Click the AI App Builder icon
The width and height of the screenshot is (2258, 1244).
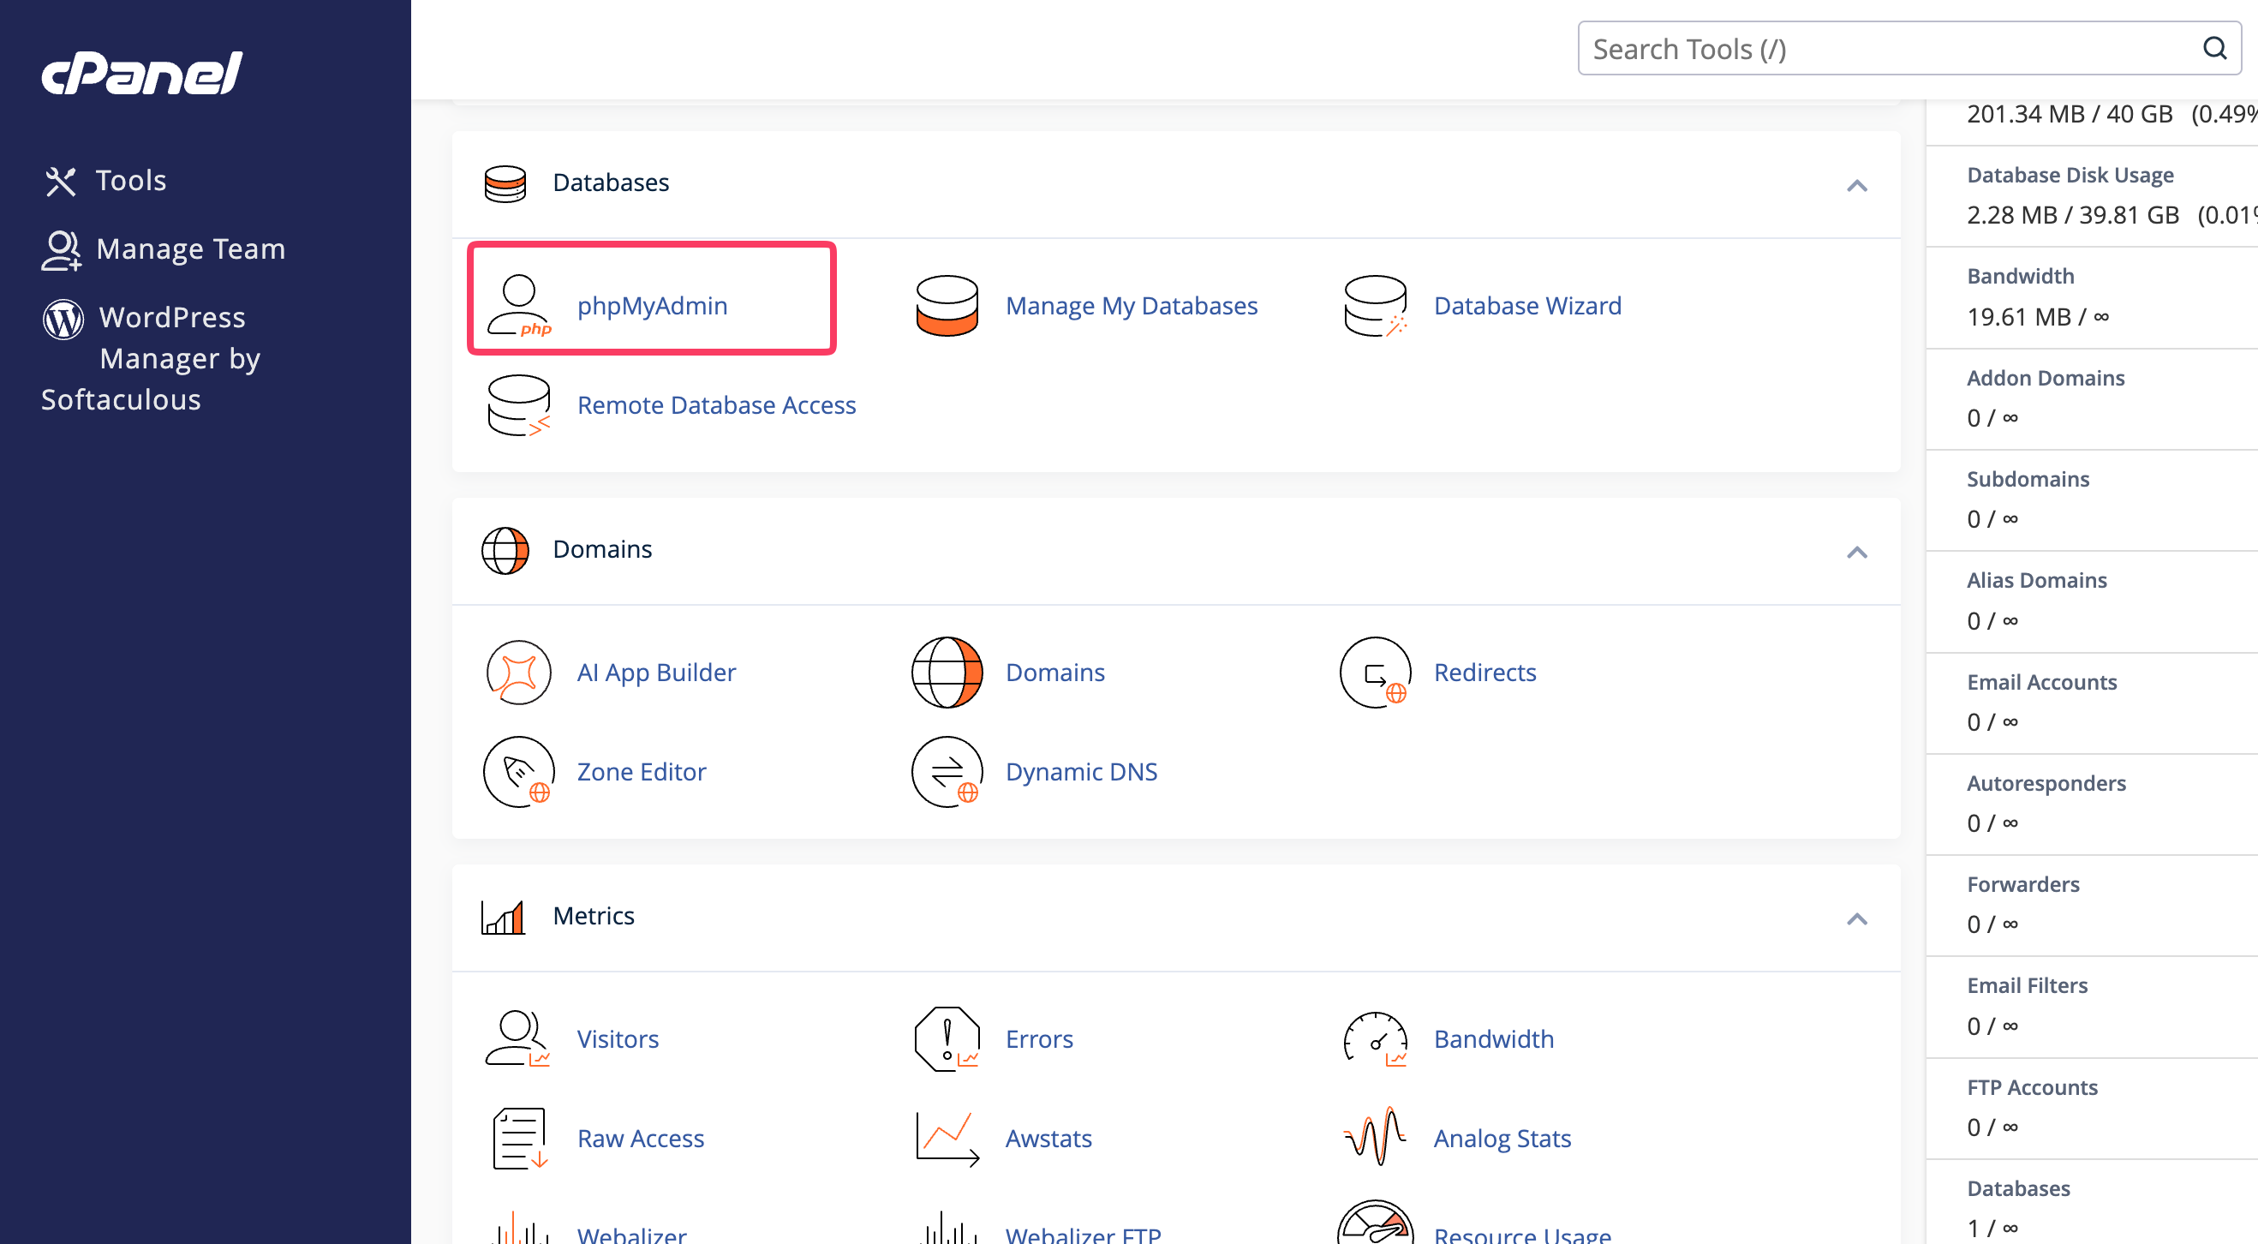(x=519, y=673)
